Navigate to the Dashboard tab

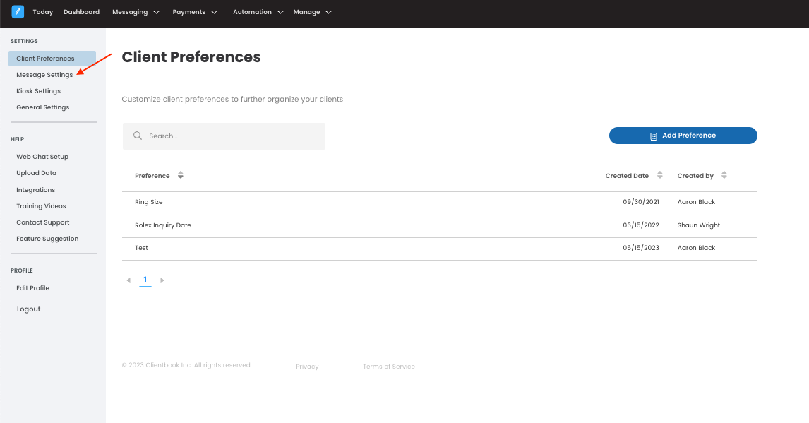81,12
